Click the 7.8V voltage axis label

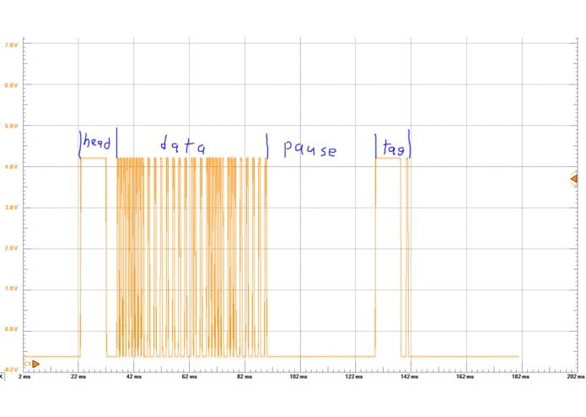click(x=11, y=45)
